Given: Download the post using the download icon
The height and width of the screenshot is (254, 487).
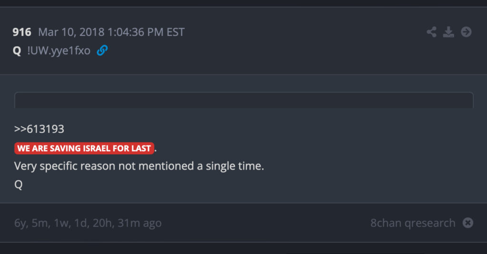Looking at the screenshot, I should click(x=448, y=32).
